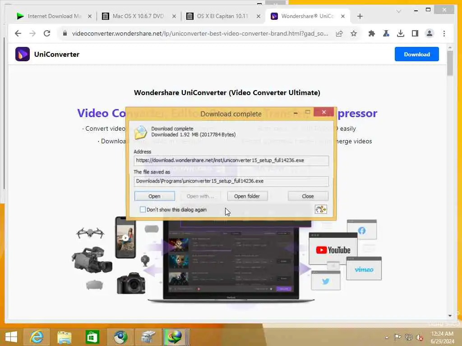The width and height of the screenshot is (462, 346).
Task: Close the Internet Download Manager tab
Action: 90,16
